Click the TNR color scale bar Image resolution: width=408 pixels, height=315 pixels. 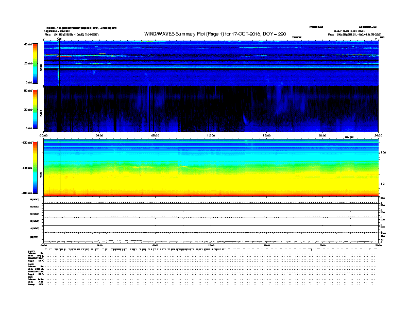pyautogui.click(x=35, y=168)
